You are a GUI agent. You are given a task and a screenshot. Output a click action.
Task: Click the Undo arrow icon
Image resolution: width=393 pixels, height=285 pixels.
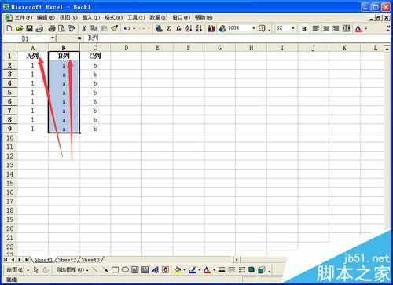coord(127,28)
